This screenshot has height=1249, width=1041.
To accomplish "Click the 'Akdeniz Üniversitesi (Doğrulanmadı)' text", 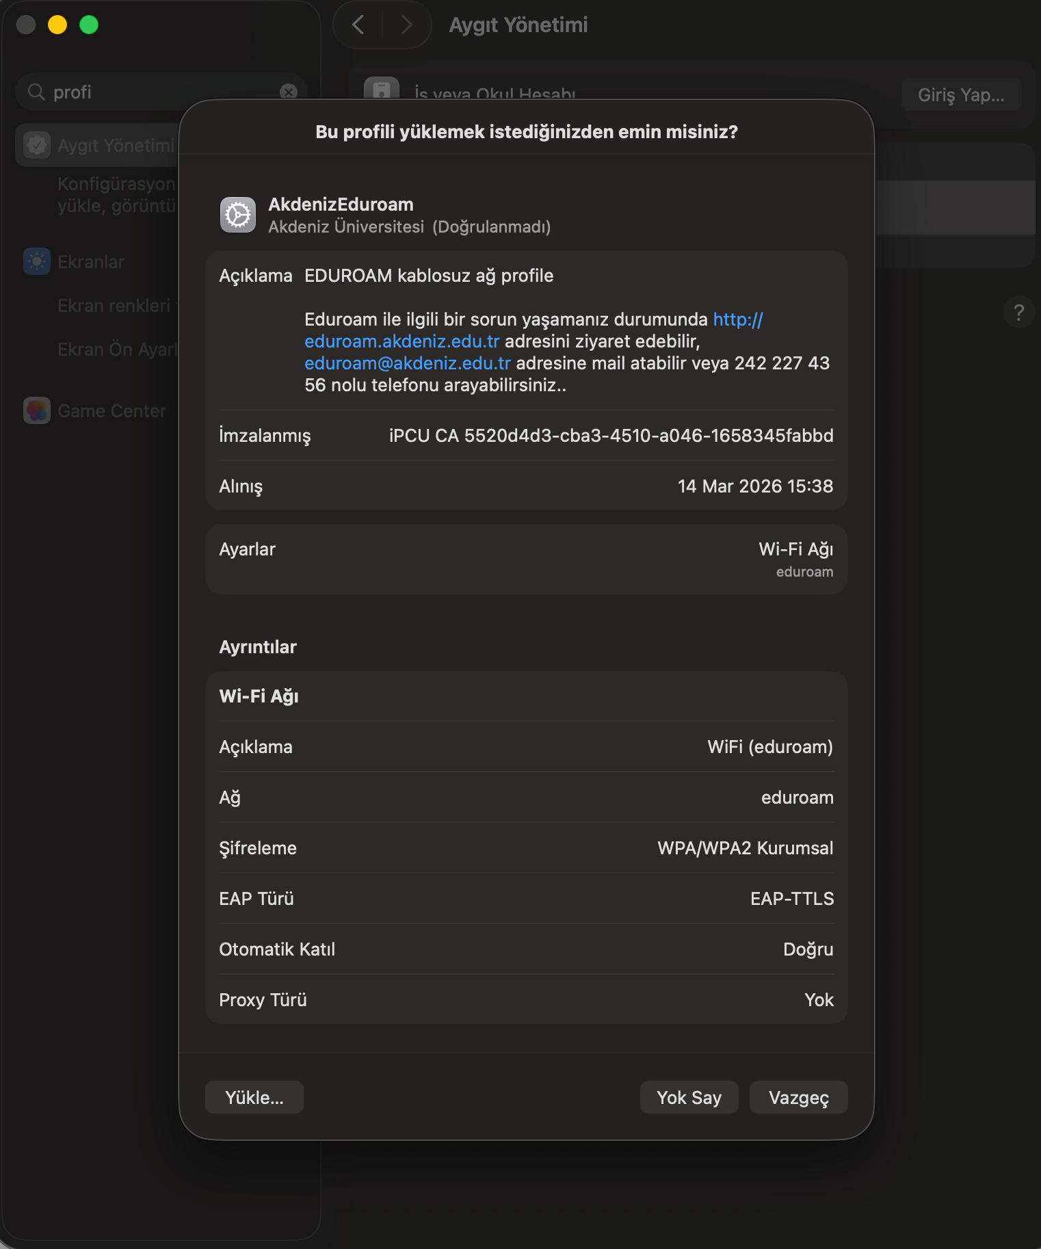I will pyautogui.click(x=409, y=227).
